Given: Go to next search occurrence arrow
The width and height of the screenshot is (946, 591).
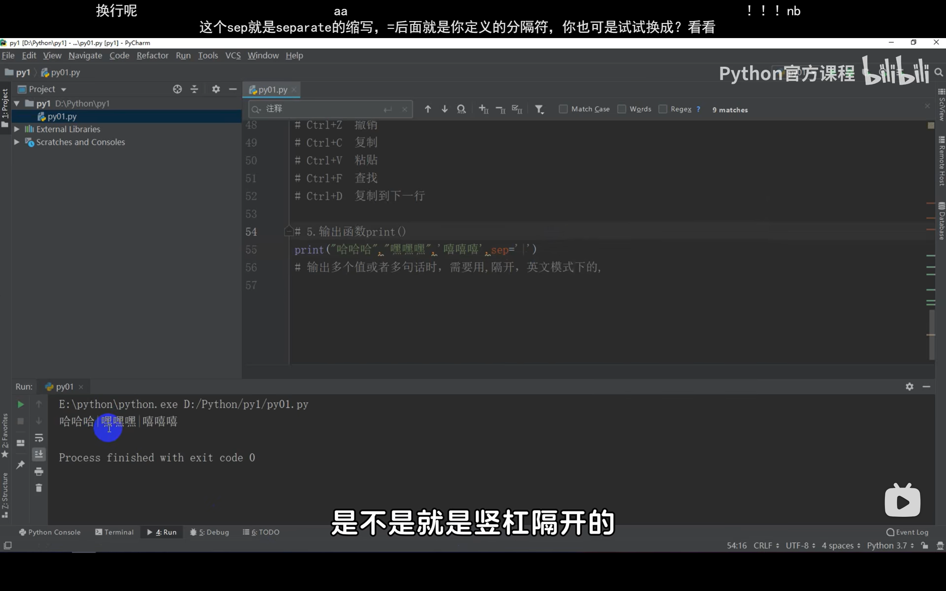Looking at the screenshot, I should (444, 109).
